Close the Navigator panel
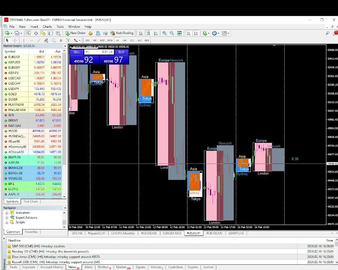 tap(65, 208)
